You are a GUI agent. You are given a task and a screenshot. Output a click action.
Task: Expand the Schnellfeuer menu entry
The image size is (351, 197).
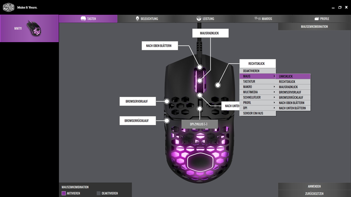(x=258, y=97)
